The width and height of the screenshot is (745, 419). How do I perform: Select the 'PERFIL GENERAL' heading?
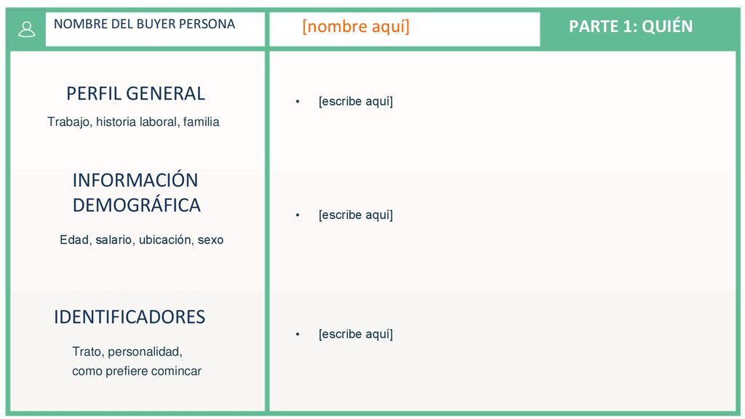pos(135,94)
